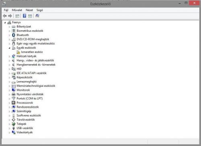Click the Billentyűzet keyboard icon
201x146 pixels.
14,27
